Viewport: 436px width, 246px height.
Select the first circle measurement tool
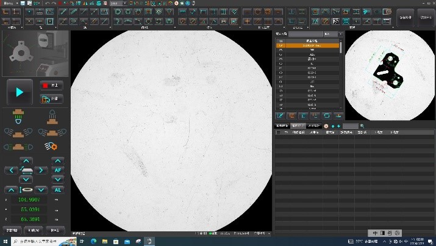pos(118,12)
